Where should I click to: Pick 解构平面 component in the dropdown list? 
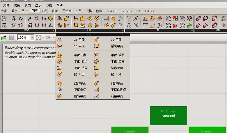(x=117, y=46)
